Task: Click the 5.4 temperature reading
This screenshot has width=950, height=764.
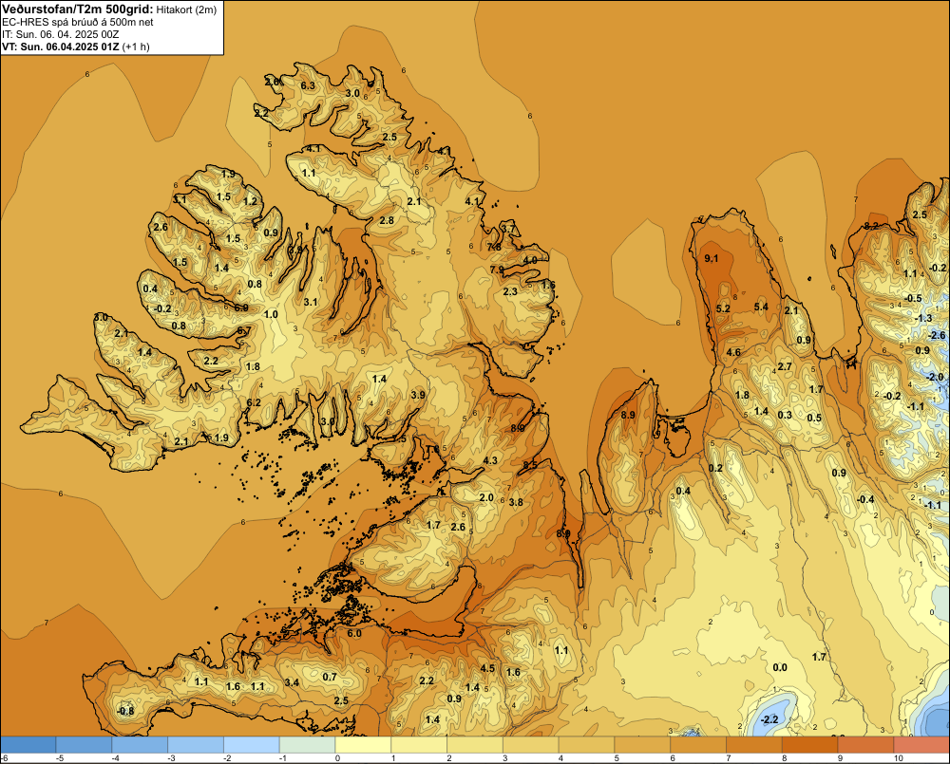Action: click(761, 307)
